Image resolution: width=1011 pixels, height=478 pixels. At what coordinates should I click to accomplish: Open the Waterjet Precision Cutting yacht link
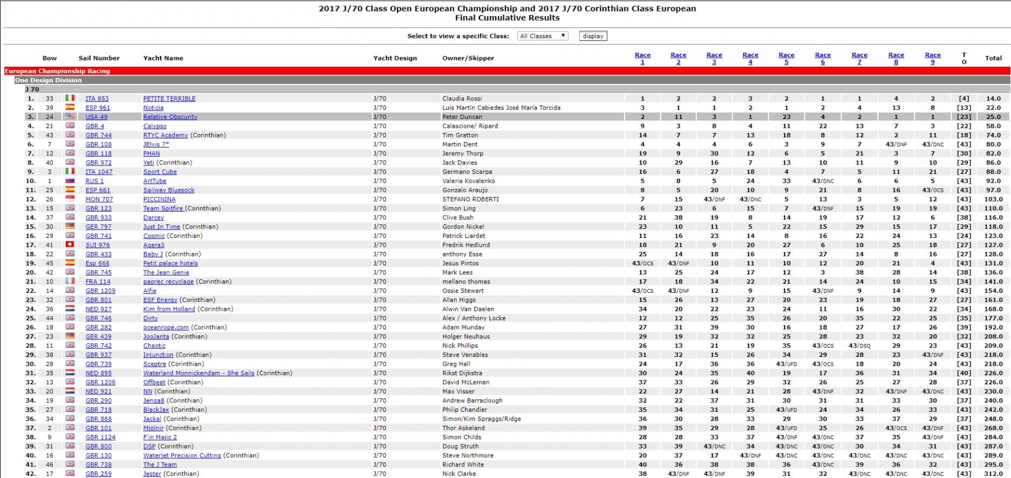(x=182, y=456)
